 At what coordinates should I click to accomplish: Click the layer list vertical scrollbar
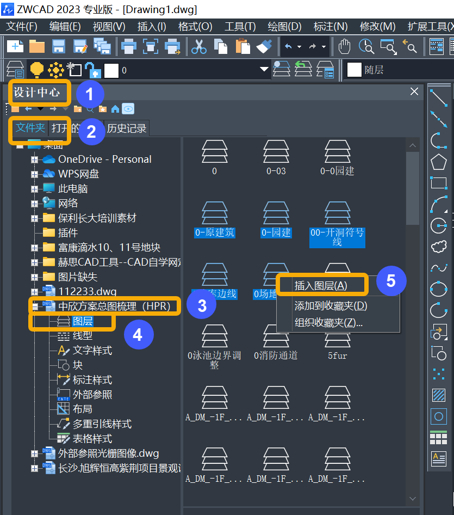[x=413, y=188]
